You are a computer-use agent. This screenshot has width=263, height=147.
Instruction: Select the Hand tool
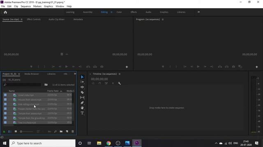[x=82, y=108]
